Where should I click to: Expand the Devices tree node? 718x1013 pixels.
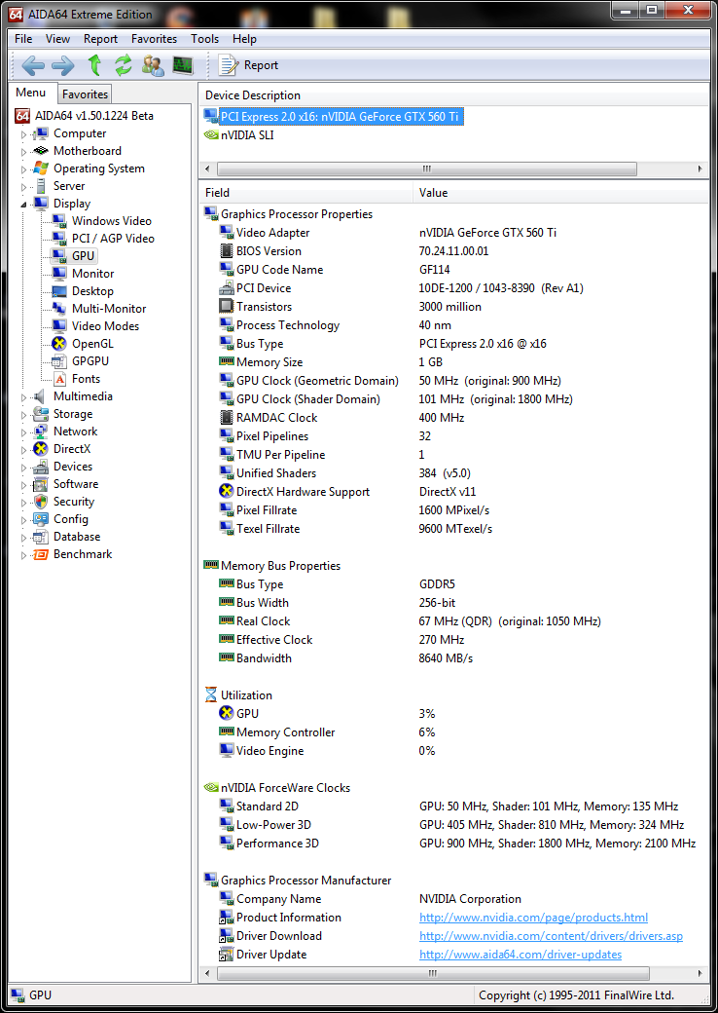point(24,468)
